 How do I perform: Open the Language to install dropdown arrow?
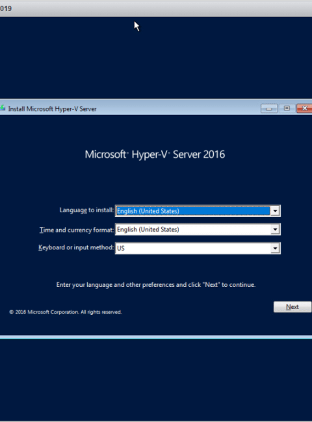point(275,211)
